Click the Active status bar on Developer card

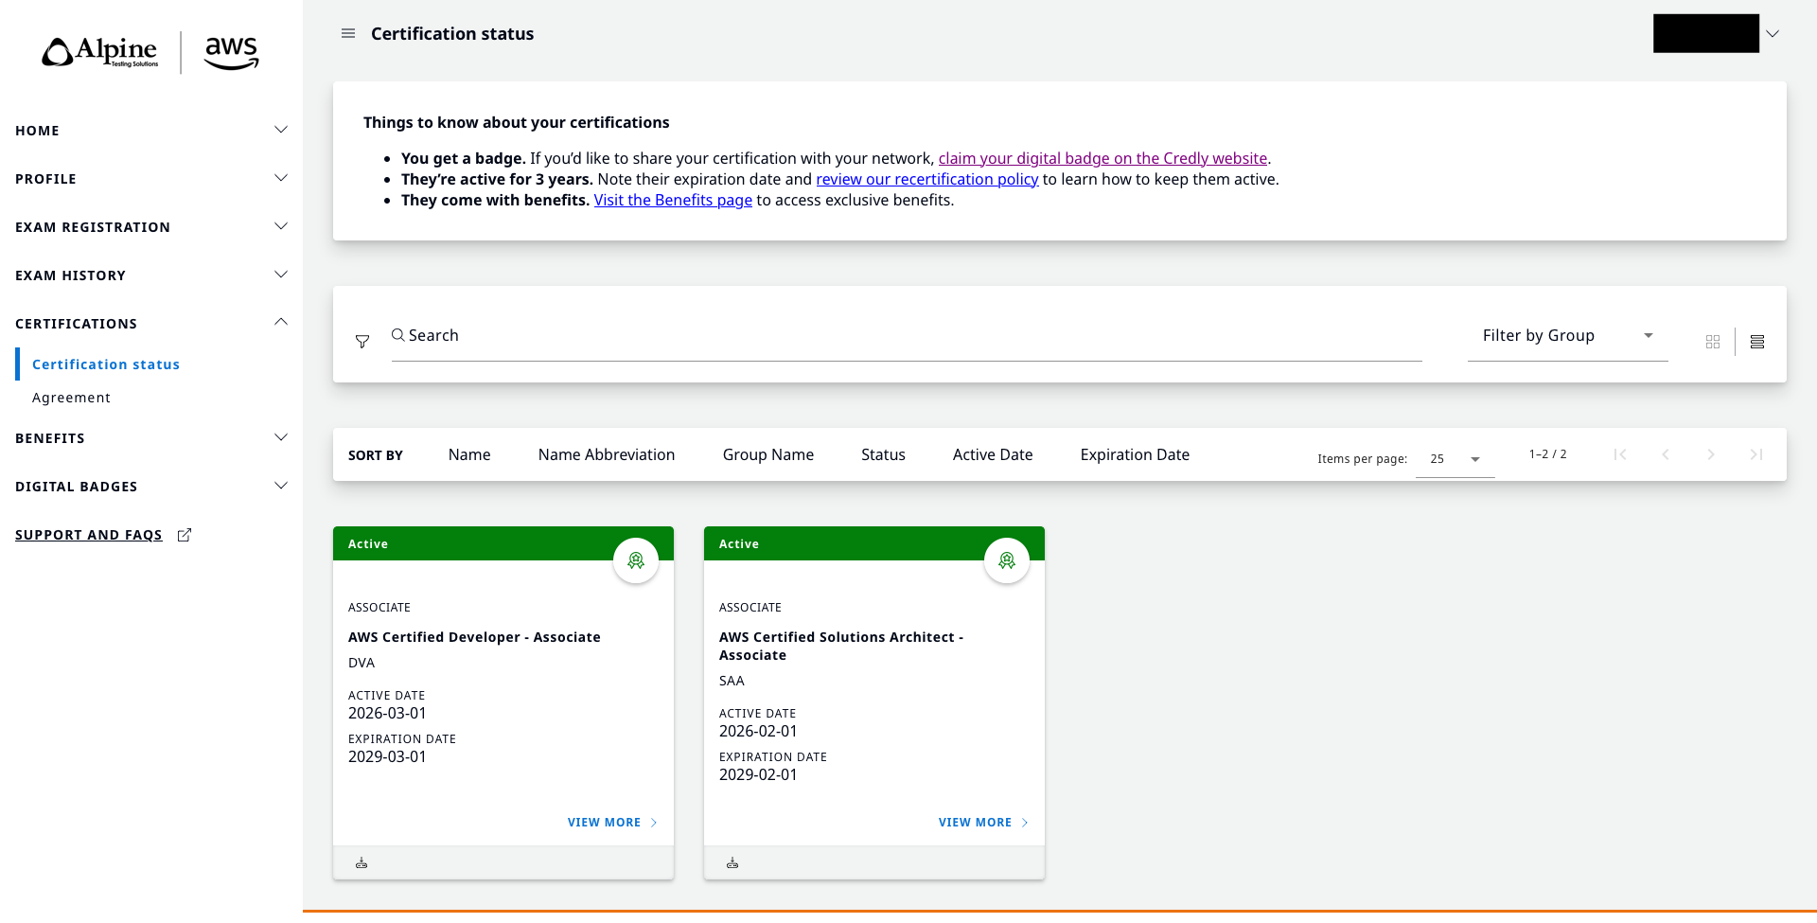coord(503,543)
